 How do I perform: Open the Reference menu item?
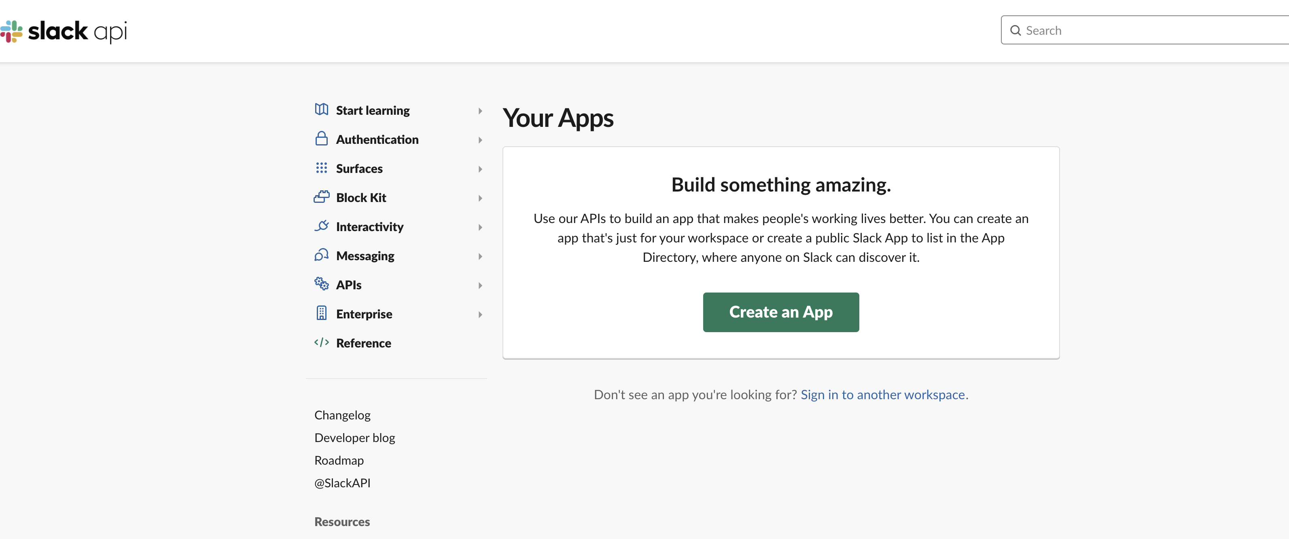363,343
